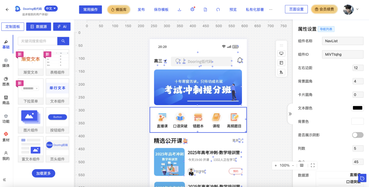
Task: Open the AI tab
Action: (x=62, y=27)
